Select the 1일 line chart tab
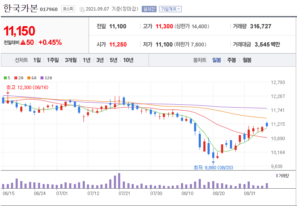Viewport: 297px width, 206px height. [37, 60]
